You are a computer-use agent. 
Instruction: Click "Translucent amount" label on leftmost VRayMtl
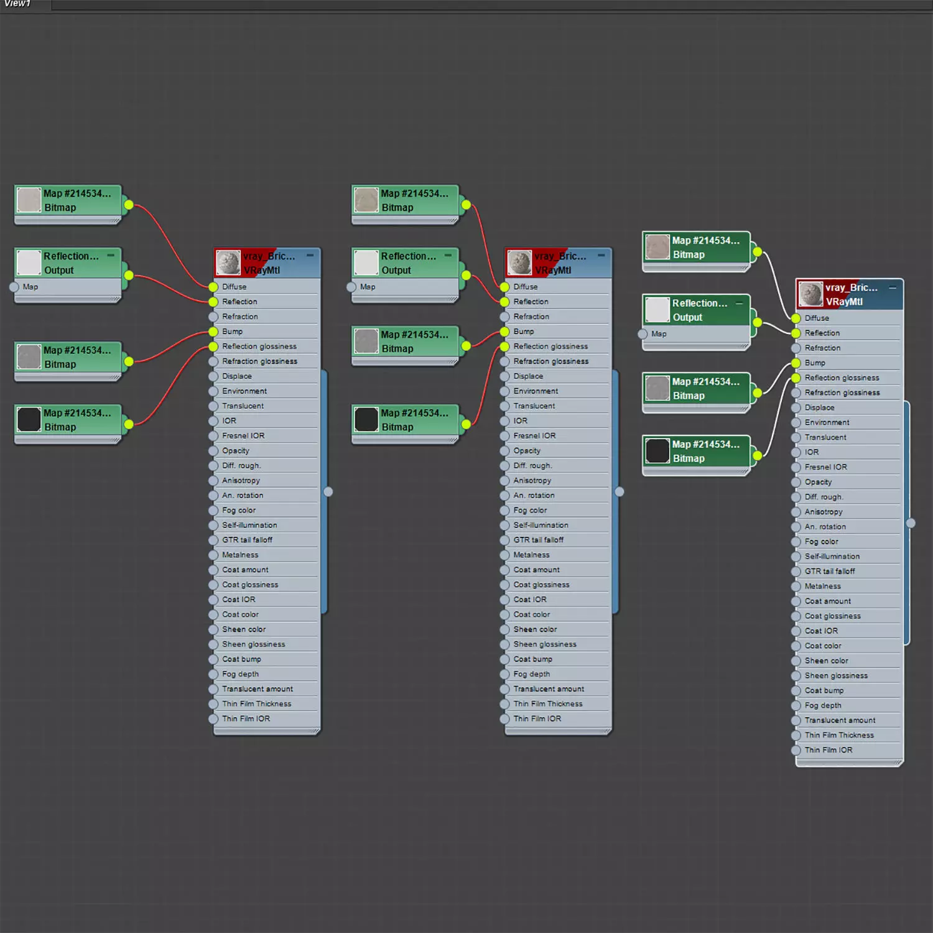(258, 689)
